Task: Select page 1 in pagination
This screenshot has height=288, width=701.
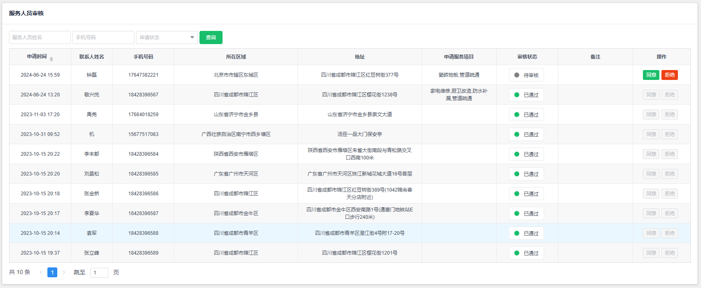Action: coord(52,272)
